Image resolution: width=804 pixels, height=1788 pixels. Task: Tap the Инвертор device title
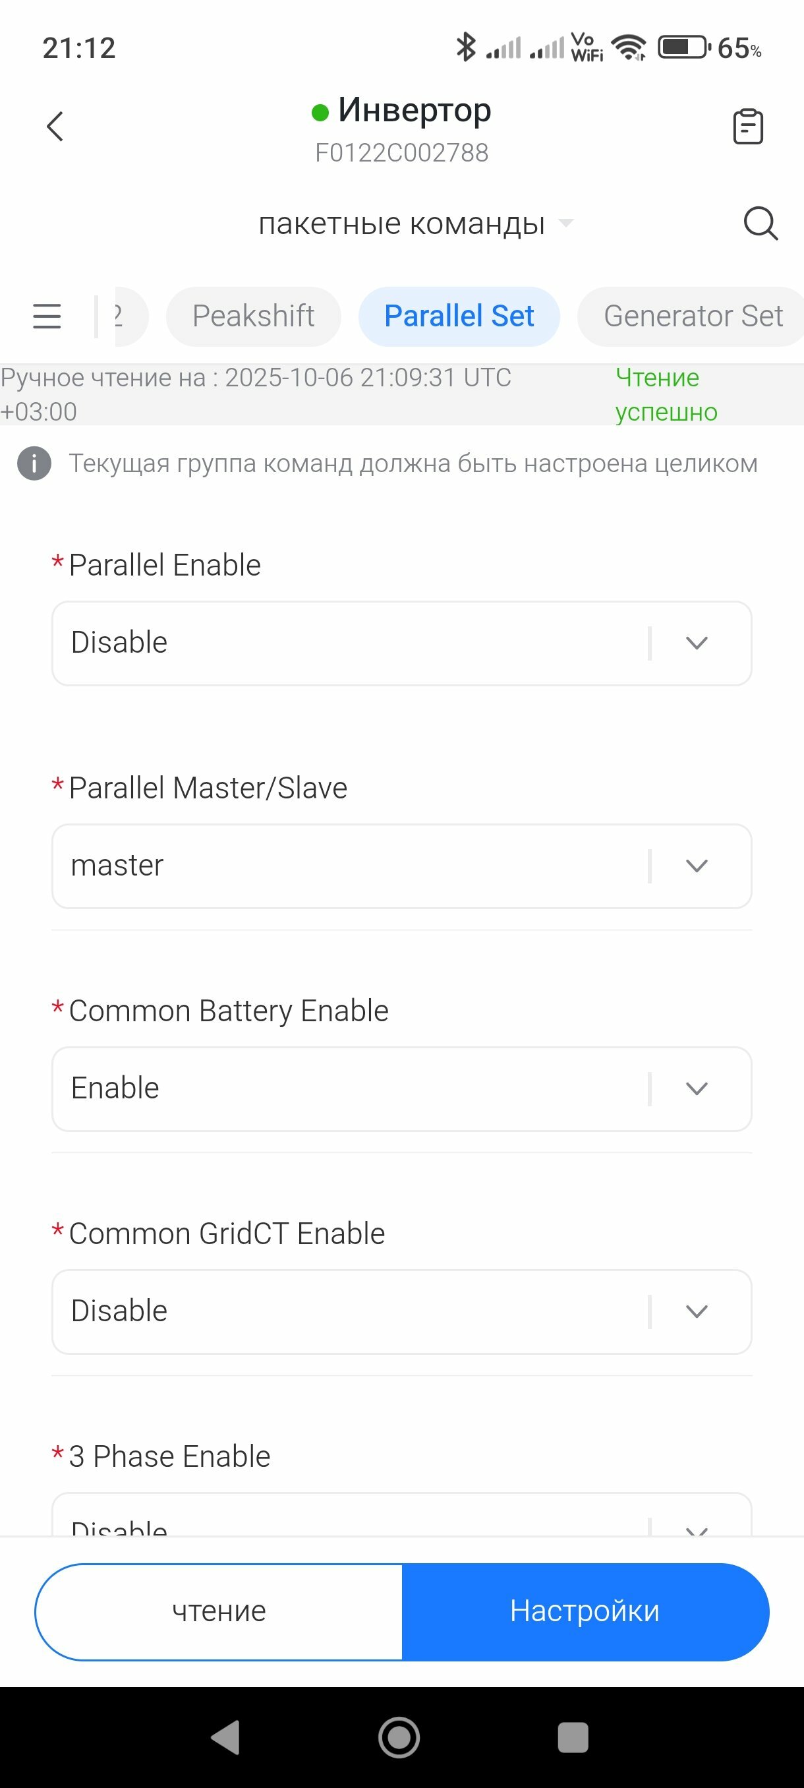point(413,111)
